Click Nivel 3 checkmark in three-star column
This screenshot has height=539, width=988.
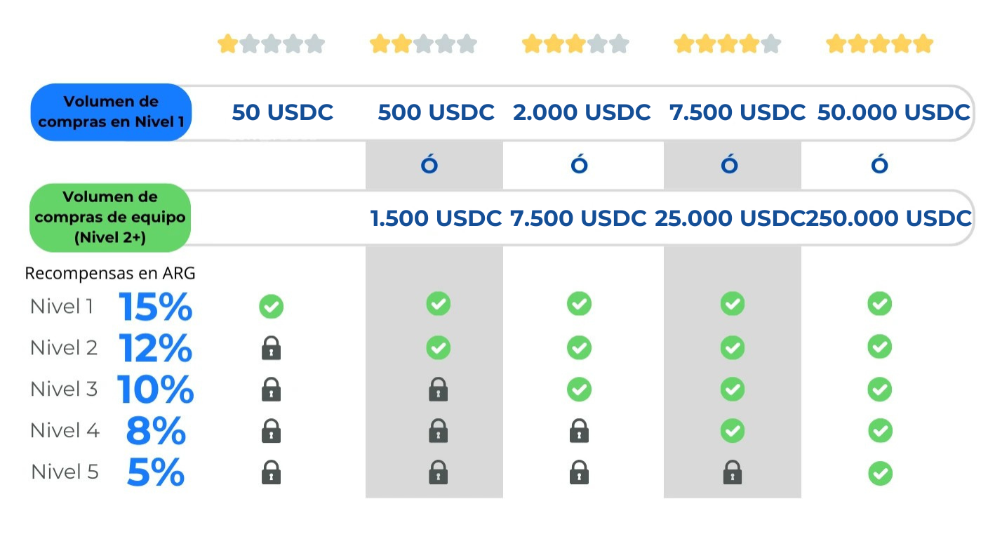pyautogui.click(x=579, y=389)
